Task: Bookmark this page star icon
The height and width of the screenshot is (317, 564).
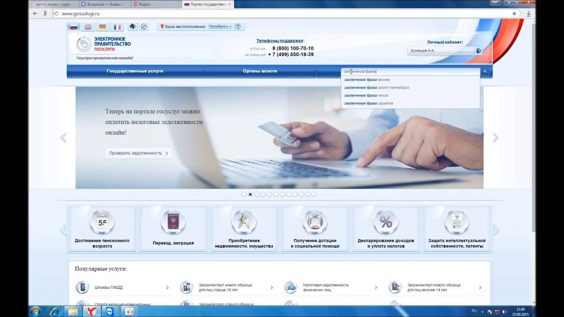Action: (x=514, y=14)
